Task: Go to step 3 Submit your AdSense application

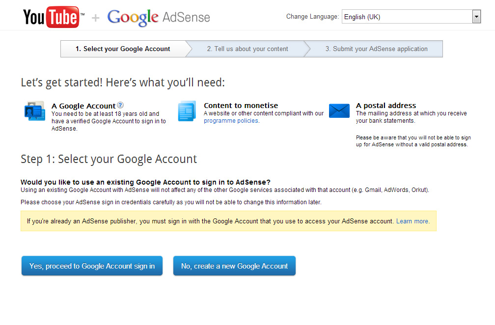Action: 376,49
